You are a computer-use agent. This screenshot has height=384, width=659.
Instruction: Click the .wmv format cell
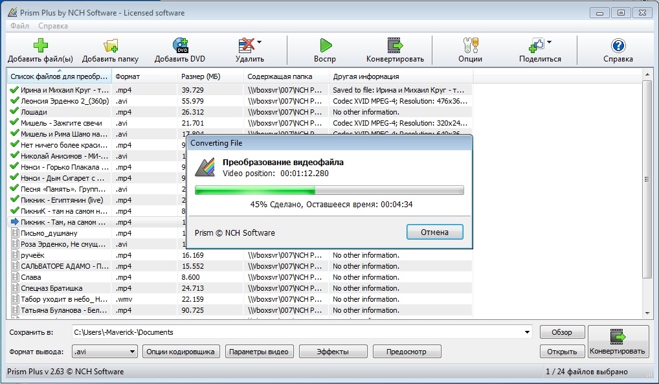coord(124,299)
